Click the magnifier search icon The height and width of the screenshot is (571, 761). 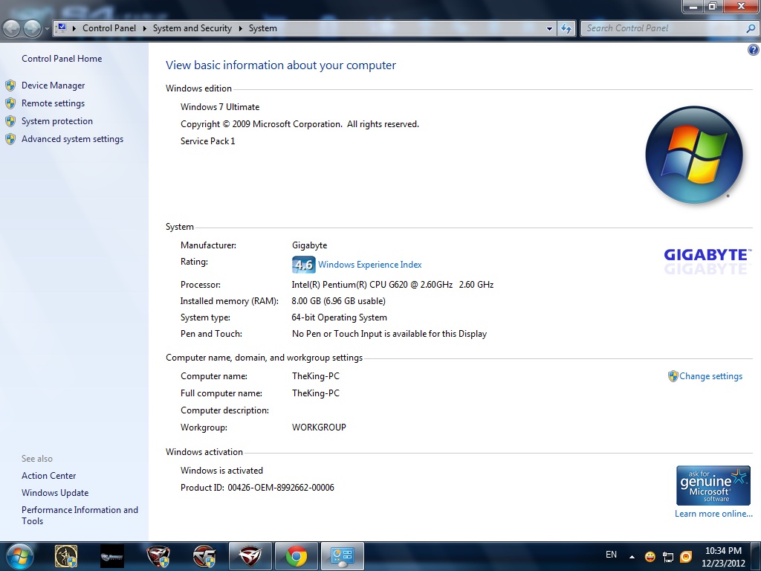coord(751,29)
